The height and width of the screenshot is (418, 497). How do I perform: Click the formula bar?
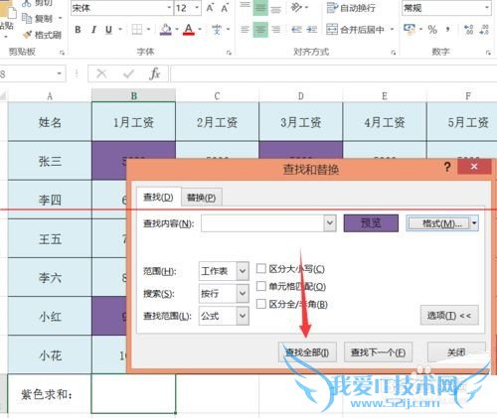(x=333, y=73)
